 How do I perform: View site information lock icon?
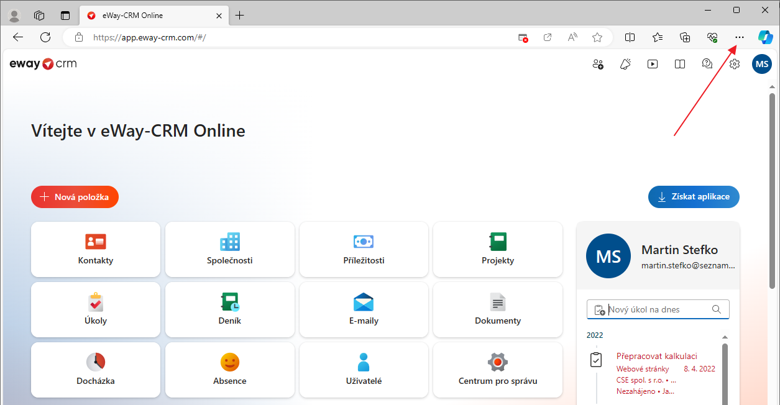[79, 37]
